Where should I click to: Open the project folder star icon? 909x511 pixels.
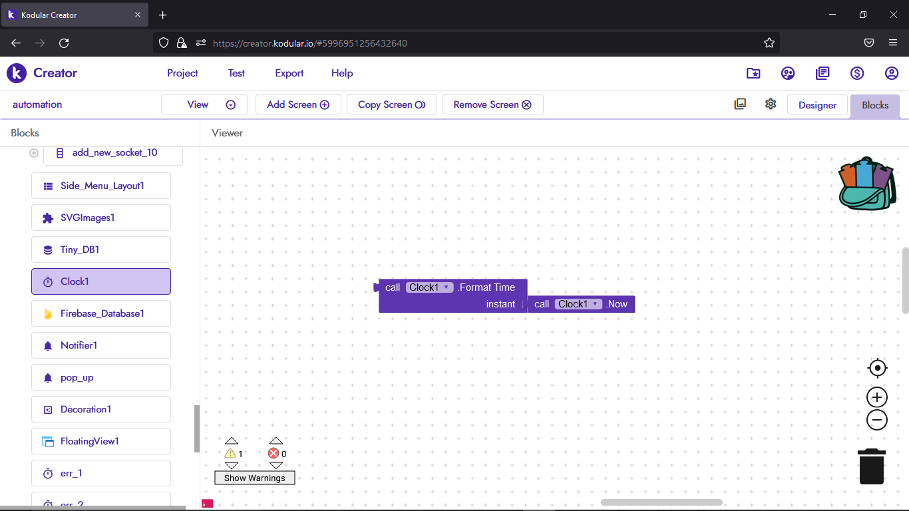pos(753,73)
